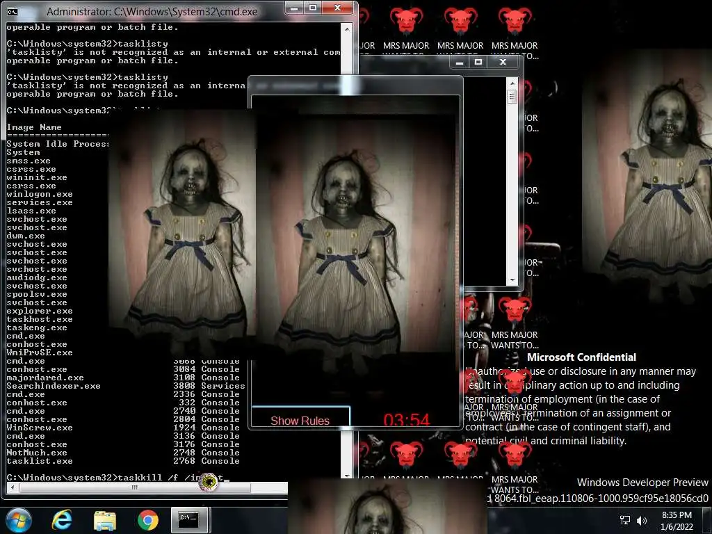Click taskhost.exe in the process list
Screen dimensions: 712x534
(x=40, y=319)
